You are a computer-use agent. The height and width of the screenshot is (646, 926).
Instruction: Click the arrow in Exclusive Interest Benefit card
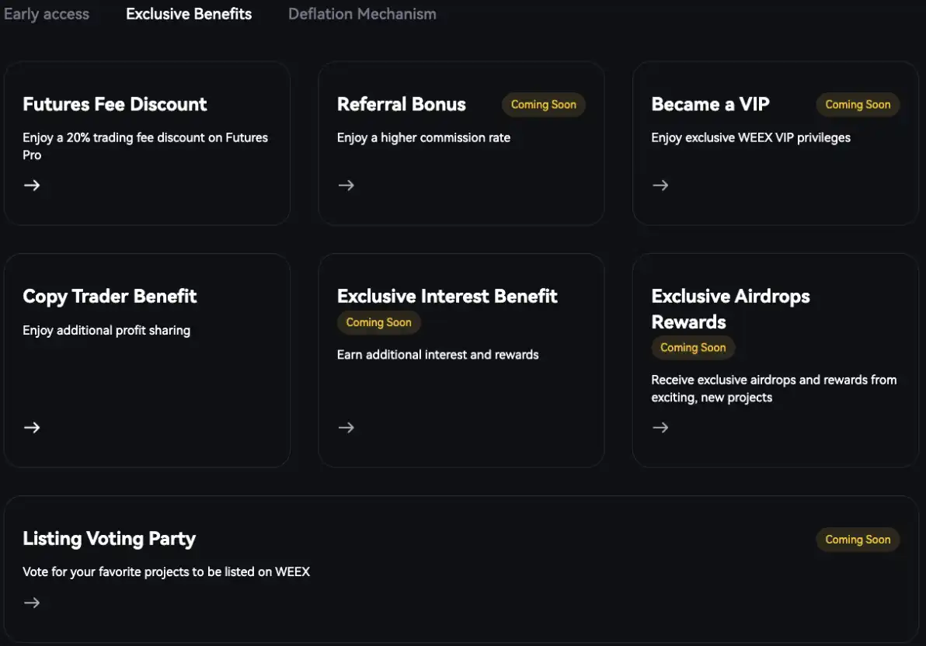pos(346,427)
